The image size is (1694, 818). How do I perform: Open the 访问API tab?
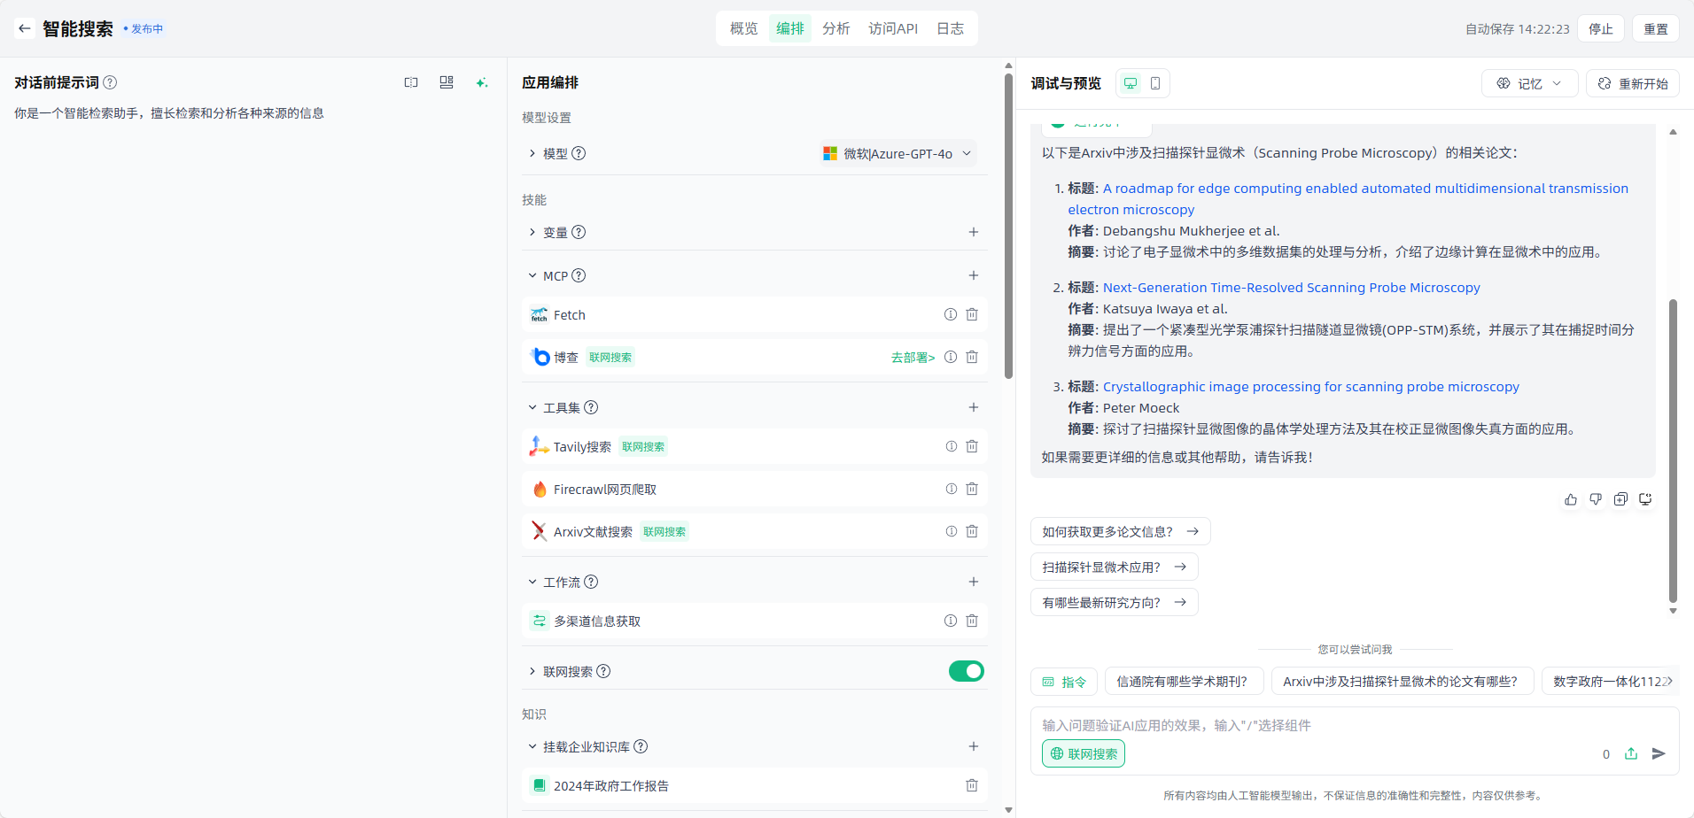click(x=892, y=28)
